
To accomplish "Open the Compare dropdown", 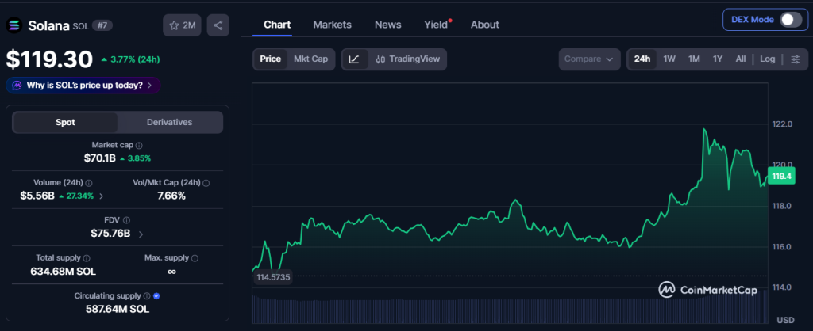I will [x=589, y=59].
